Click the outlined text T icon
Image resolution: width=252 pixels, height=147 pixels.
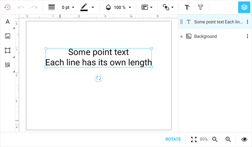click(x=200, y=7)
